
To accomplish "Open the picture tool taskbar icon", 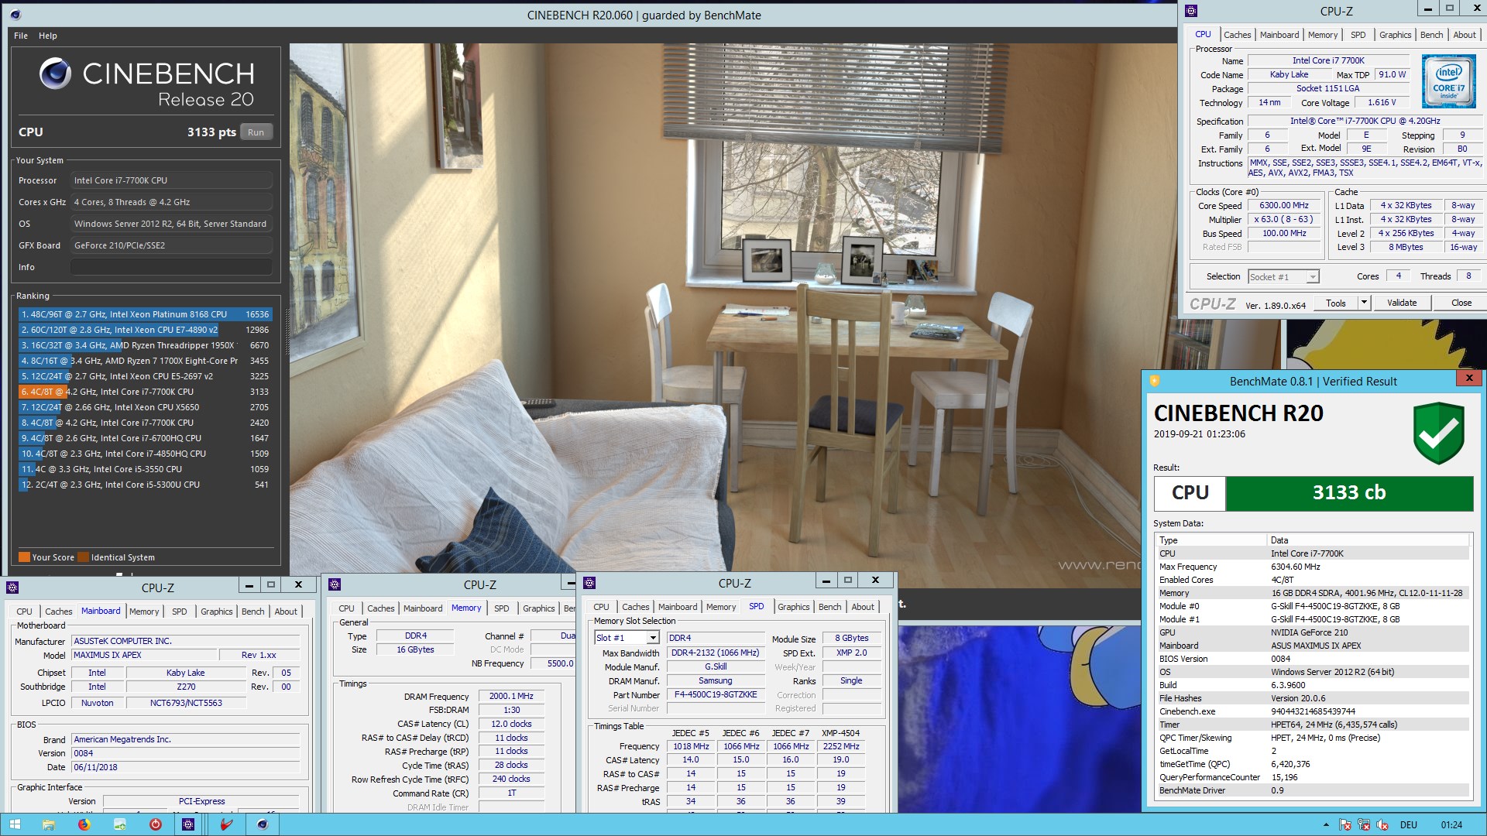I will [119, 824].
